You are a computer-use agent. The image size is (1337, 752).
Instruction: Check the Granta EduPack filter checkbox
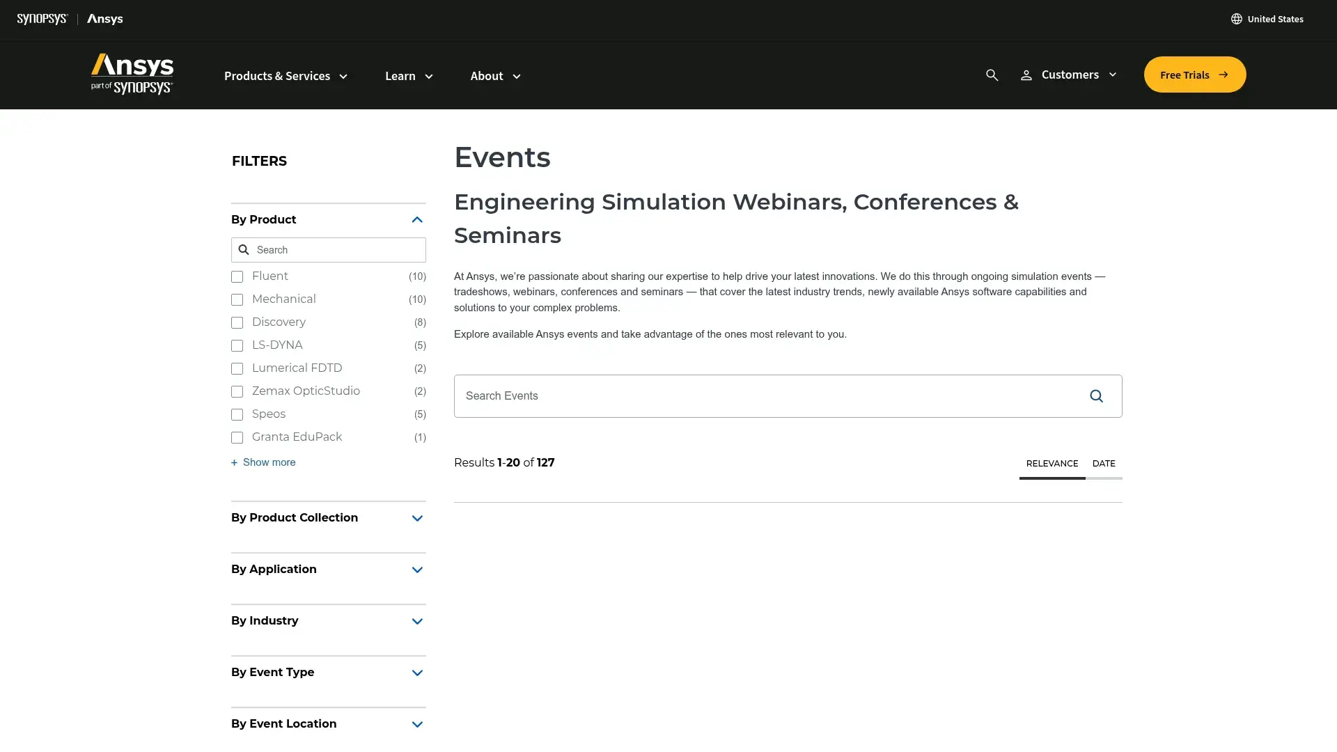237,437
